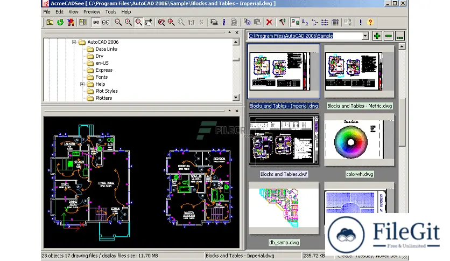Activate the Zoom Window tool
Image resolution: width=450 pixels, height=261 pixels.
(x=138, y=22)
